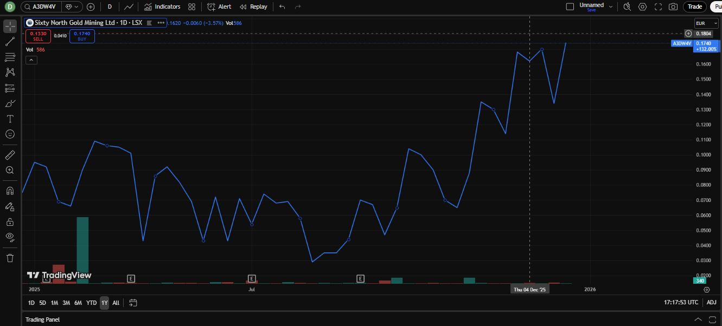Screen dimensions: 722x326
Task: Toggle Magnet mode for drawings
Action: [10, 191]
